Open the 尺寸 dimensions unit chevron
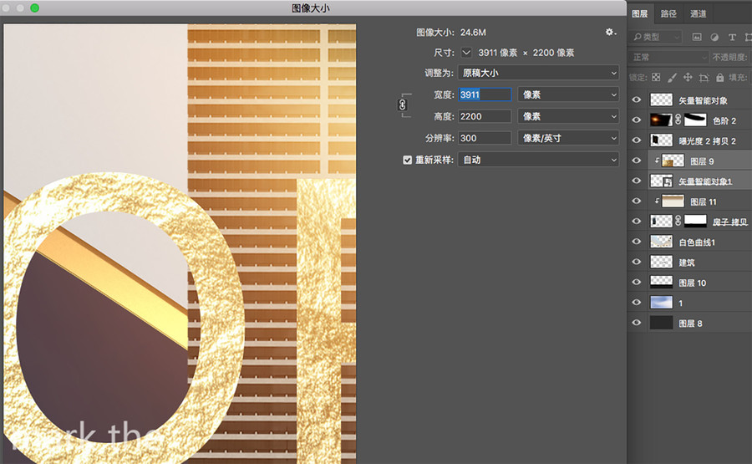 click(x=465, y=53)
